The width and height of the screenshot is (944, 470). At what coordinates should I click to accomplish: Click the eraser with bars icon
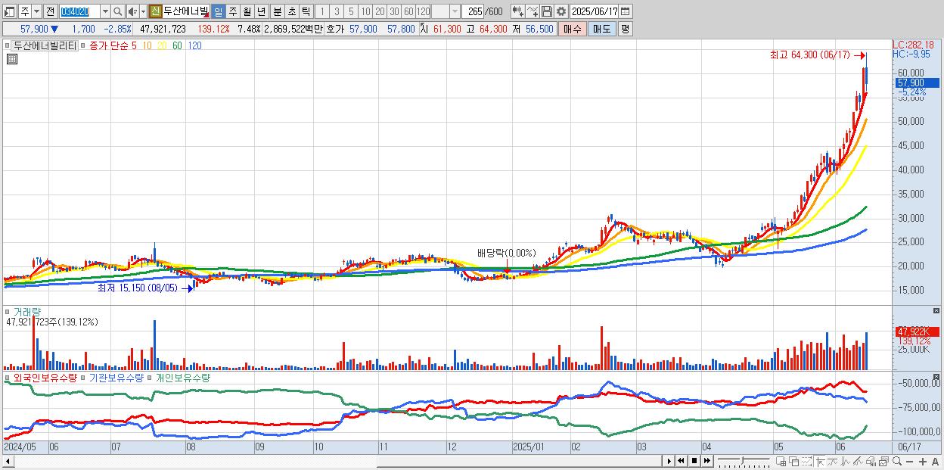coord(871,462)
